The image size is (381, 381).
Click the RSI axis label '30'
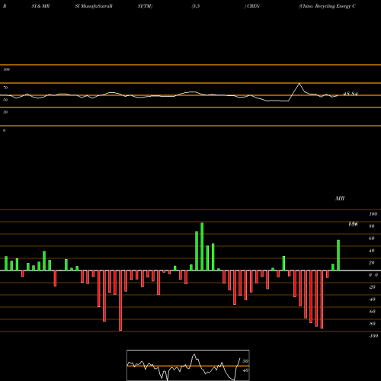[5, 112]
